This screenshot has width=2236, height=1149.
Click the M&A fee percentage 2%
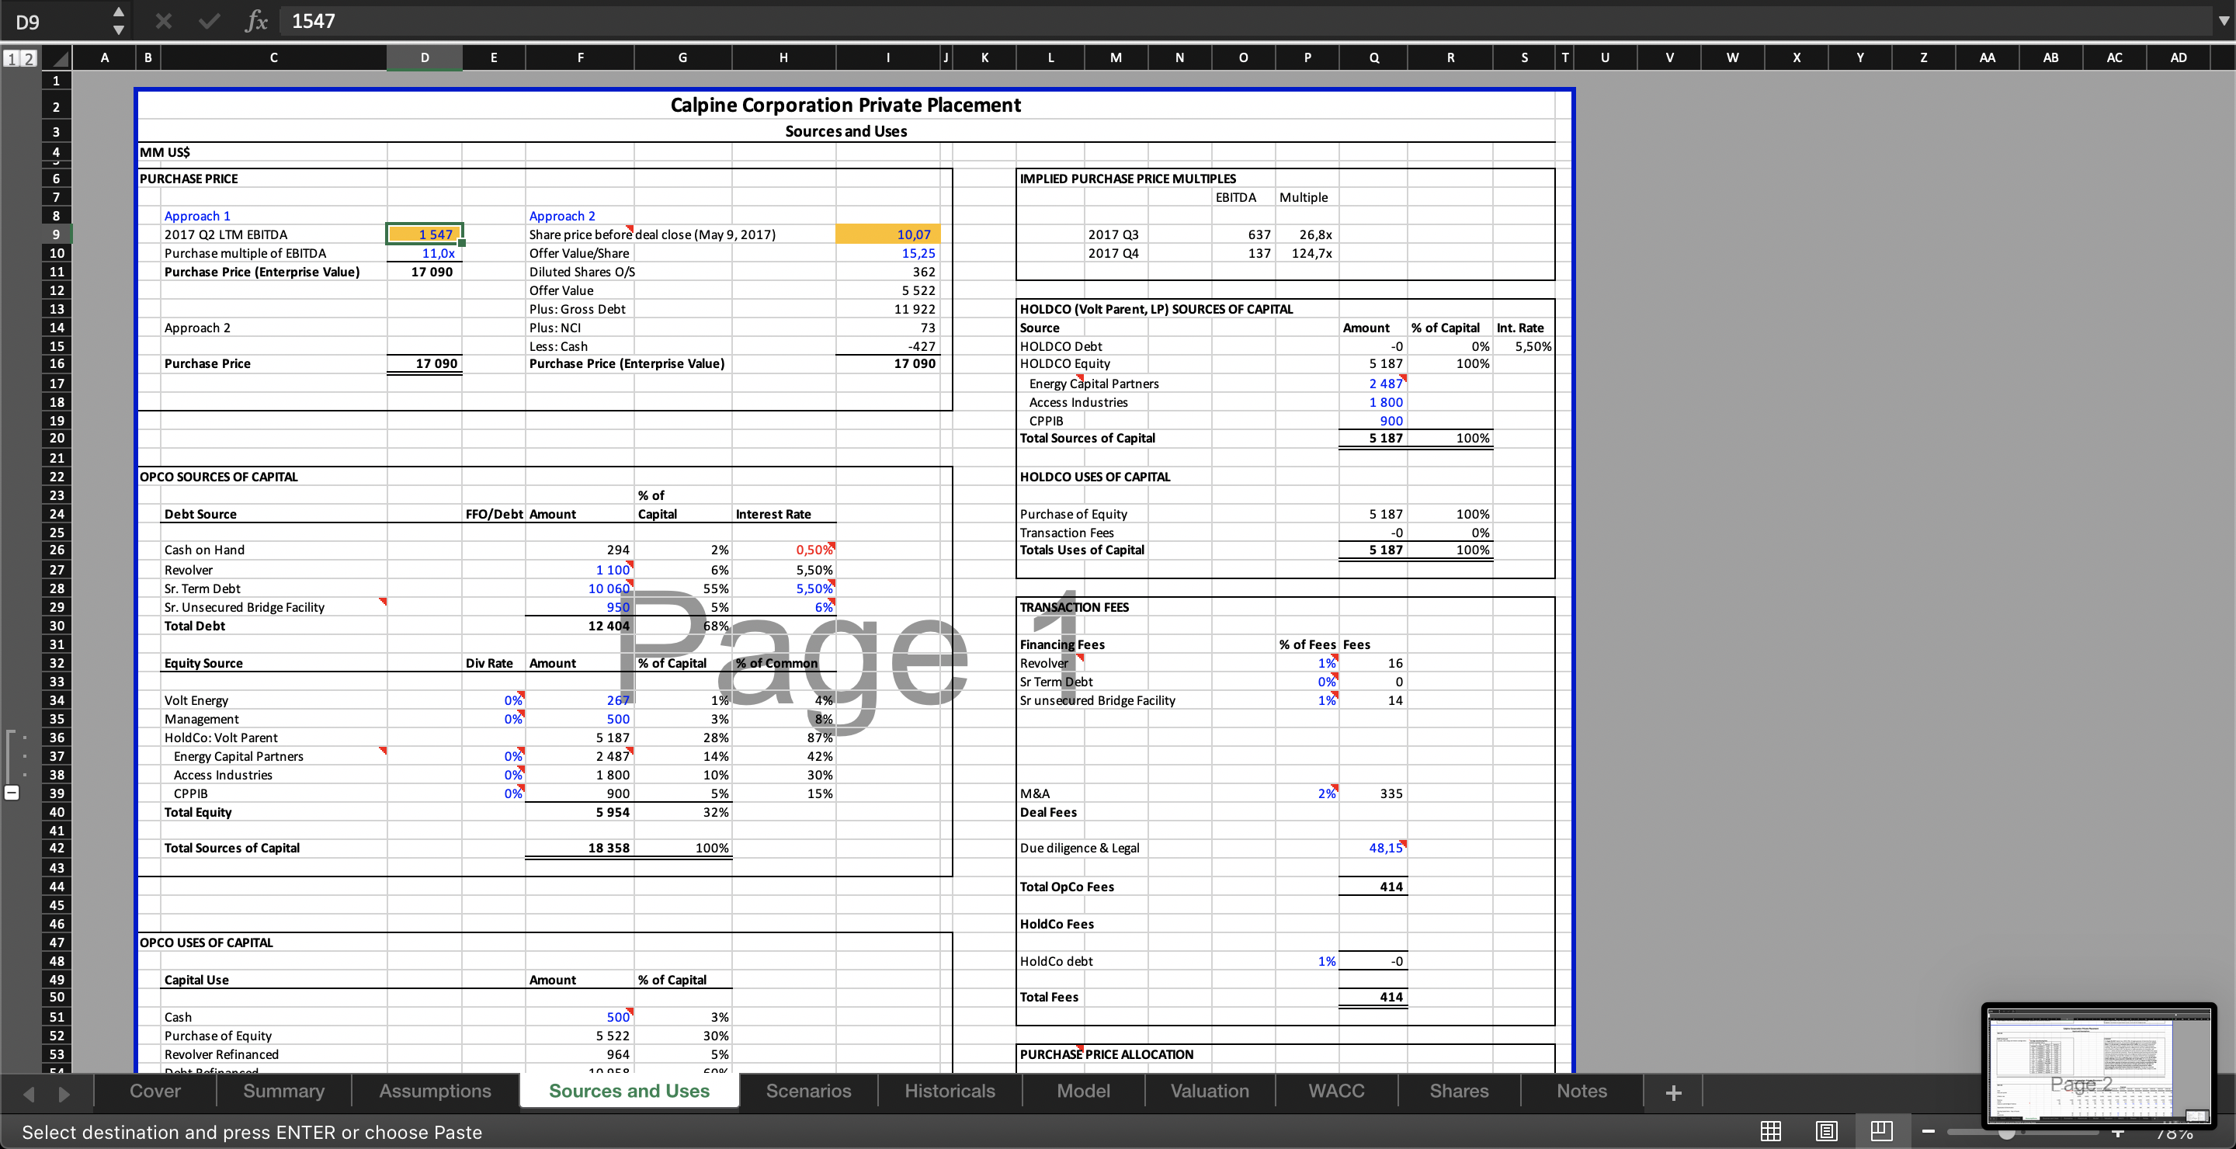(x=1307, y=793)
